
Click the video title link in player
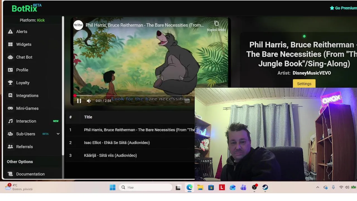click(x=144, y=25)
